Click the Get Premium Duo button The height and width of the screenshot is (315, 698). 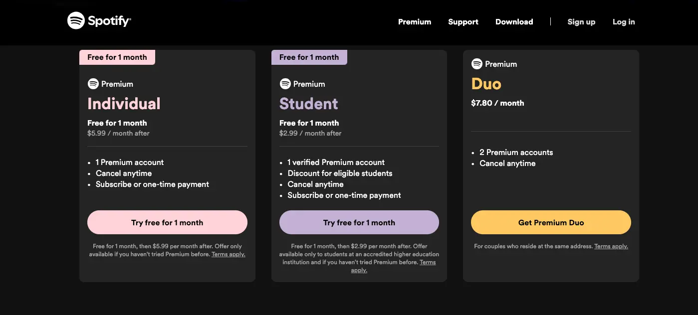(x=551, y=222)
